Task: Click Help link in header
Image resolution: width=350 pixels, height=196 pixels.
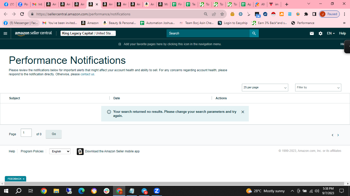Action: pyautogui.click(x=343, y=33)
